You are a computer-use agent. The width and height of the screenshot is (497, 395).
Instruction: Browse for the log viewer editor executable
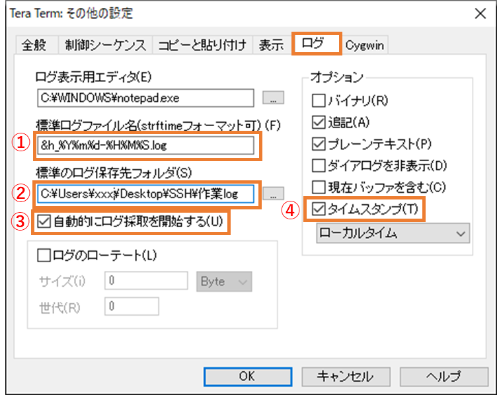click(x=273, y=98)
